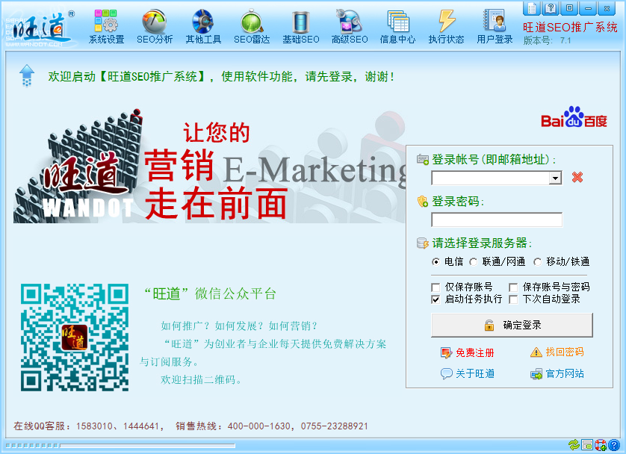Click the progress bar in status bar
The height and width of the screenshot is (454, 626).
tap(120, 445)
